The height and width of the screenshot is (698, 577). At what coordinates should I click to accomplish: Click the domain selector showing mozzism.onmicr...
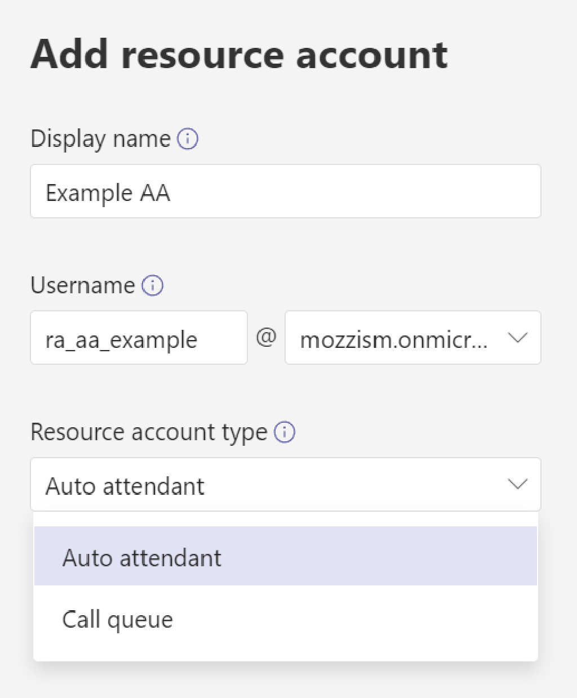[x=394, y=338]
